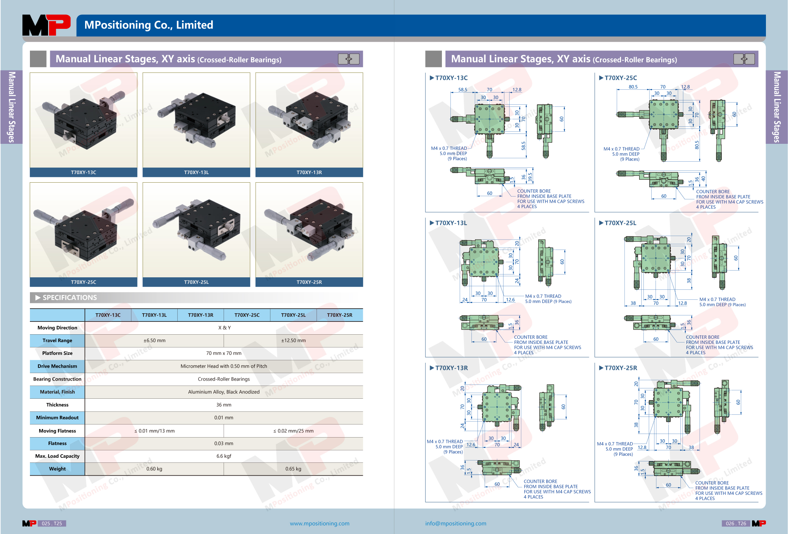
Task: Click the T70XY-13C drawing heading
Action: pyautogui.click(x=451, y=78)
